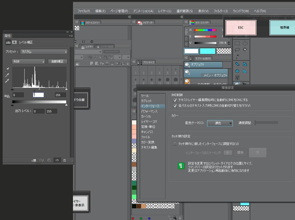Image resolution: width=295 pixels, height=220 pixels.
Task: Select the gray point eyedropper in levels panel
Action: (7, 75)
